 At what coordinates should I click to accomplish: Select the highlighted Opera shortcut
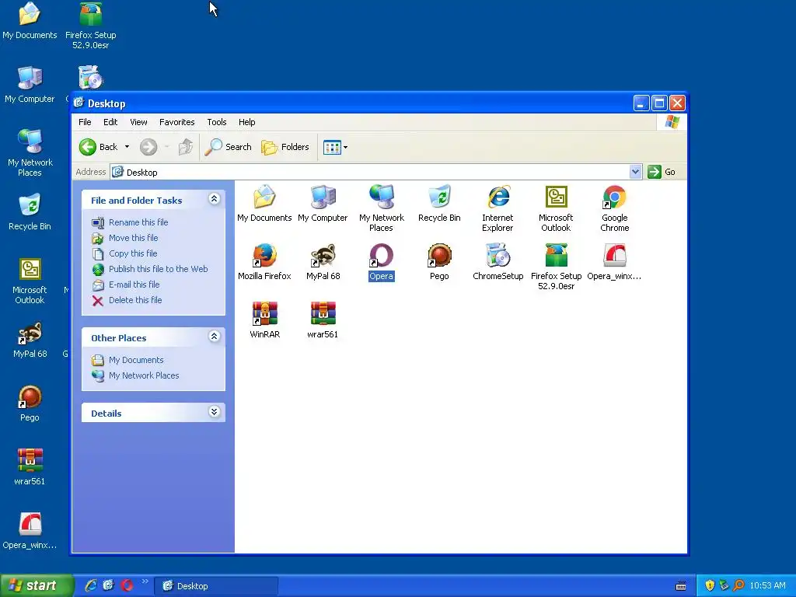[x=381, y=262]
